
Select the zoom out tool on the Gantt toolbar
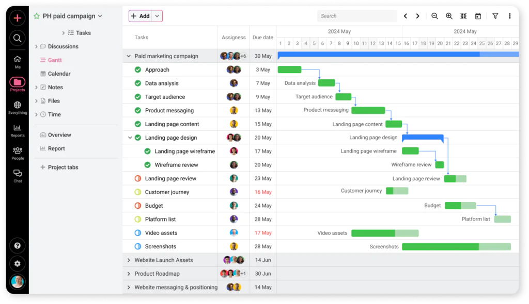click(434, 16)
